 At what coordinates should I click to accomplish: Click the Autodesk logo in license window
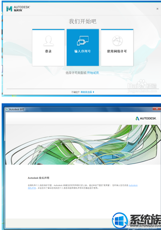click(146, 118)
